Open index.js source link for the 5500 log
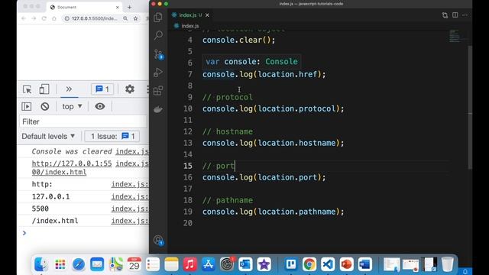Screen dimensions: 489x275 [130, 209]
